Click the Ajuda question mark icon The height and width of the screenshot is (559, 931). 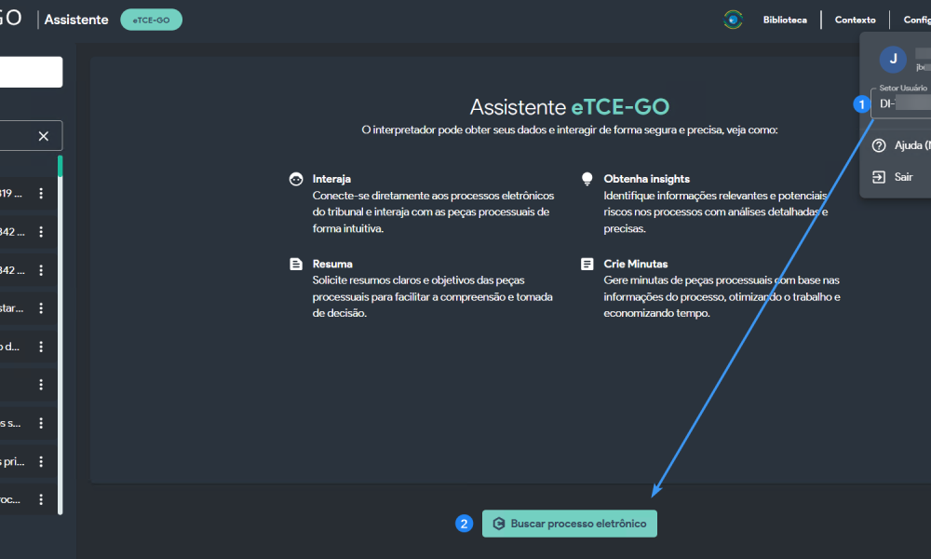878,145
